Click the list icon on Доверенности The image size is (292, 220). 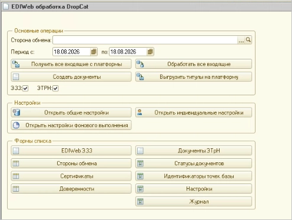[x=16, y=189]
